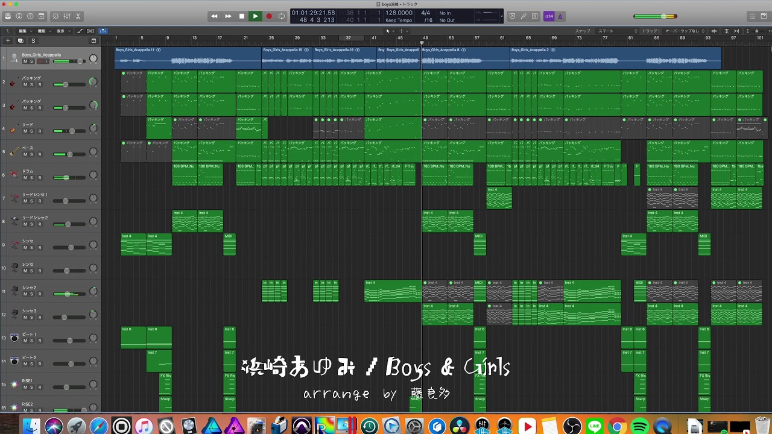The image size is (772, 434).
Task: Open the Mixer from the control bar
Action: 67,16
